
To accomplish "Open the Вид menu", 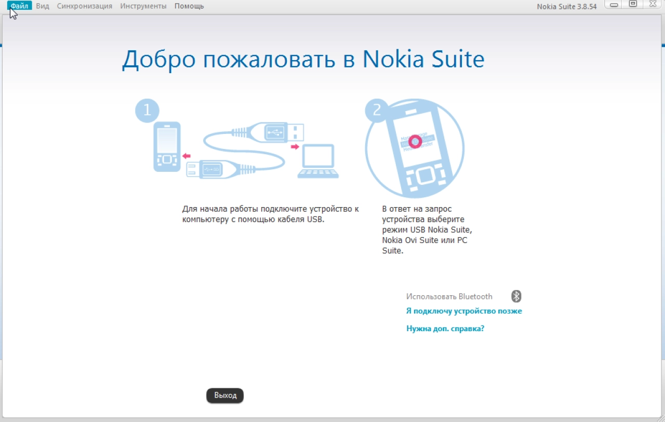I will (43, 6).
